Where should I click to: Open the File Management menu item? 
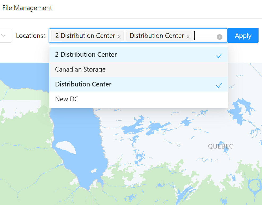pyautogui.click(x=27, y=8)
